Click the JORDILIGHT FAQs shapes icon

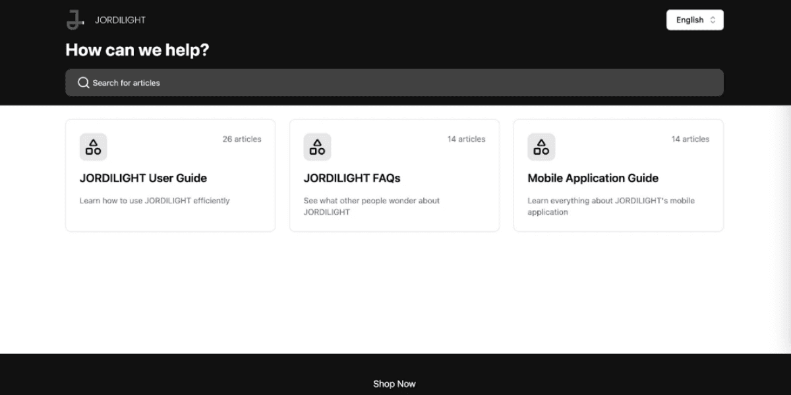(x=317, y=146)
